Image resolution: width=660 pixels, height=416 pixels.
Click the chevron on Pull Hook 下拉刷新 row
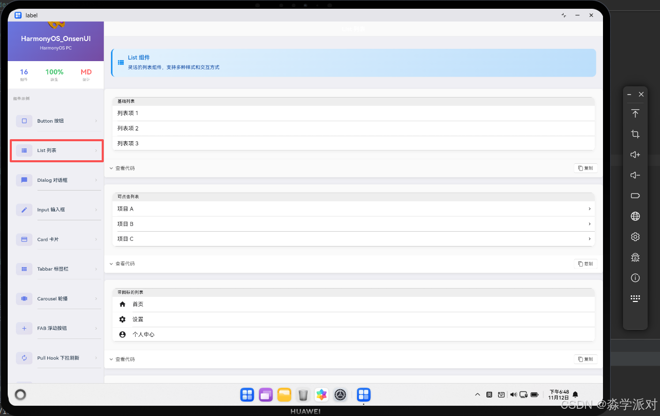(96, 357)
